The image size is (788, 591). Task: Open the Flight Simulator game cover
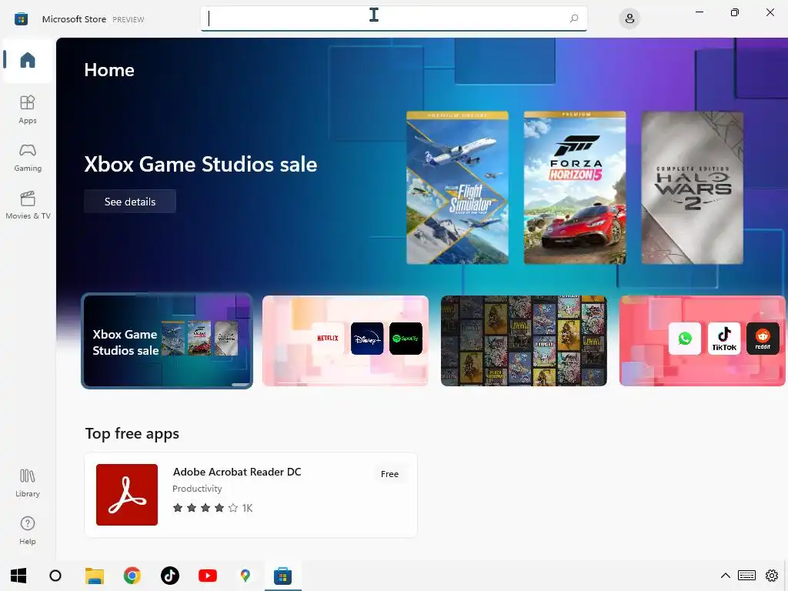tap(457, 188)
